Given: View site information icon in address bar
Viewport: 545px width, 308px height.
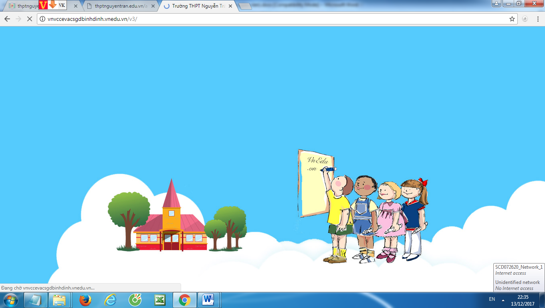Looking at the screenshot, I should click(x=42, y=19).
